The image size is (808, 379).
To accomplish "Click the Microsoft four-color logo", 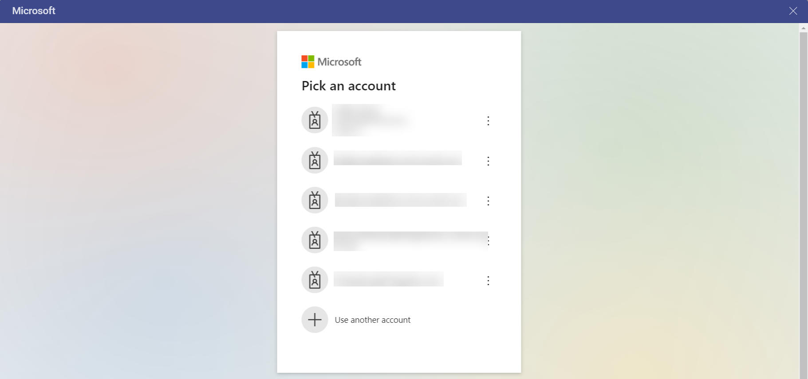I will coord(308,62).
